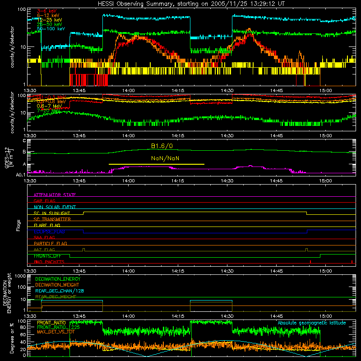This screenshot has height=361, width=361.
Task: Click the FRONT_RATIO_1225 legend label
Action: [x=59, y=327]
